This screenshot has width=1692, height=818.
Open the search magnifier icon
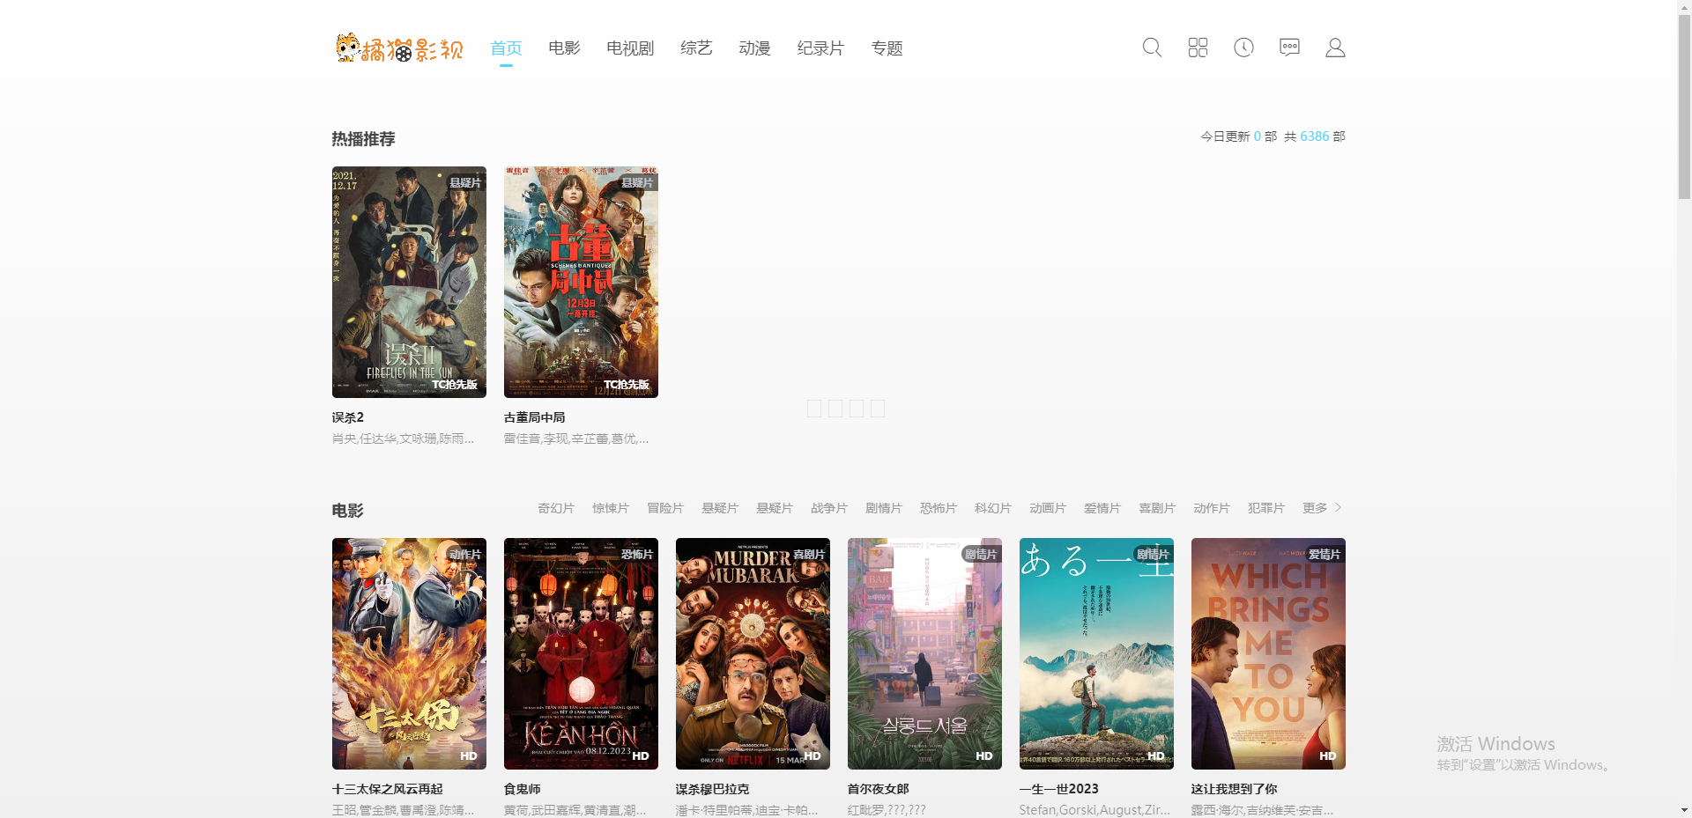[x=1152, y=48]
